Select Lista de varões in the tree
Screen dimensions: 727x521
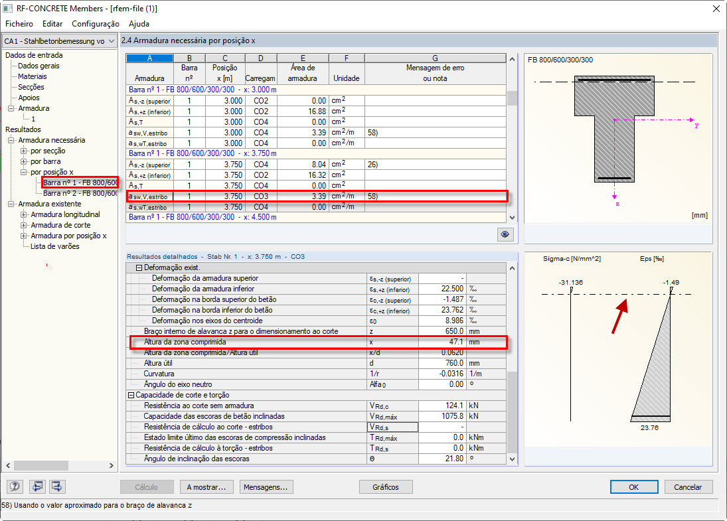(x=54, y=247)
